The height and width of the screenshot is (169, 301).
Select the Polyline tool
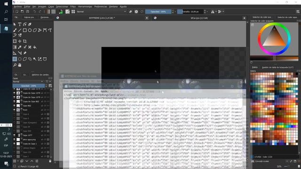(x=40, y=30)
